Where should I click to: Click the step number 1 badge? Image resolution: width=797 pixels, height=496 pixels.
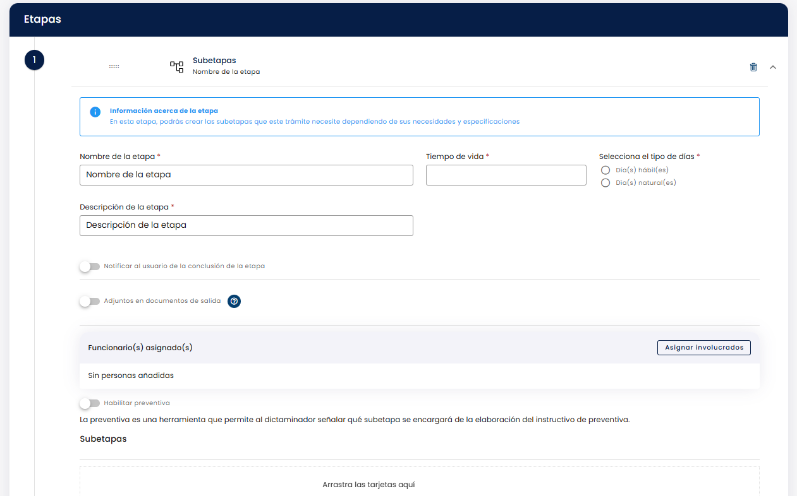point(34,60)
